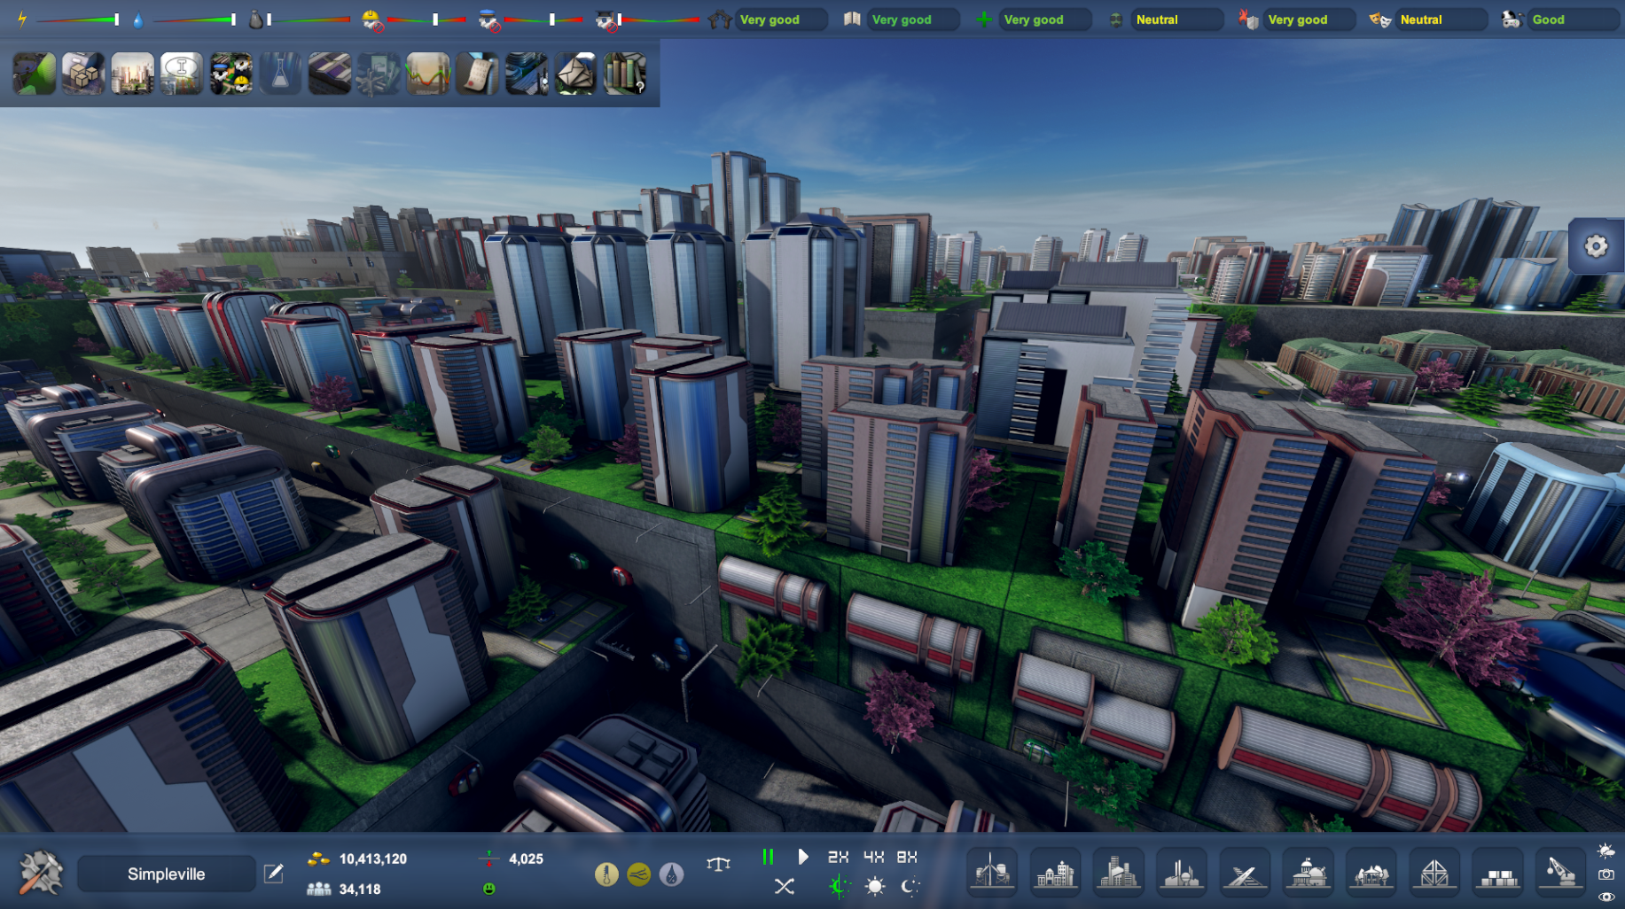
Task: Open the residential buildings build category
Action: coord(1055,873)
